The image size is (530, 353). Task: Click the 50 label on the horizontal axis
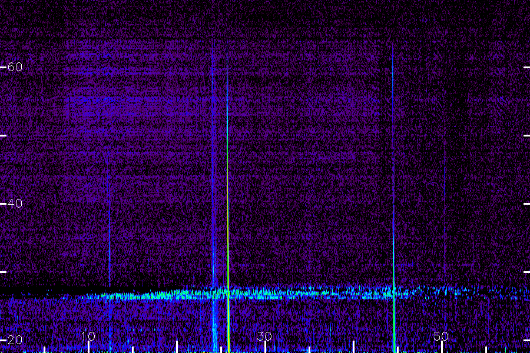click(441, 336)
